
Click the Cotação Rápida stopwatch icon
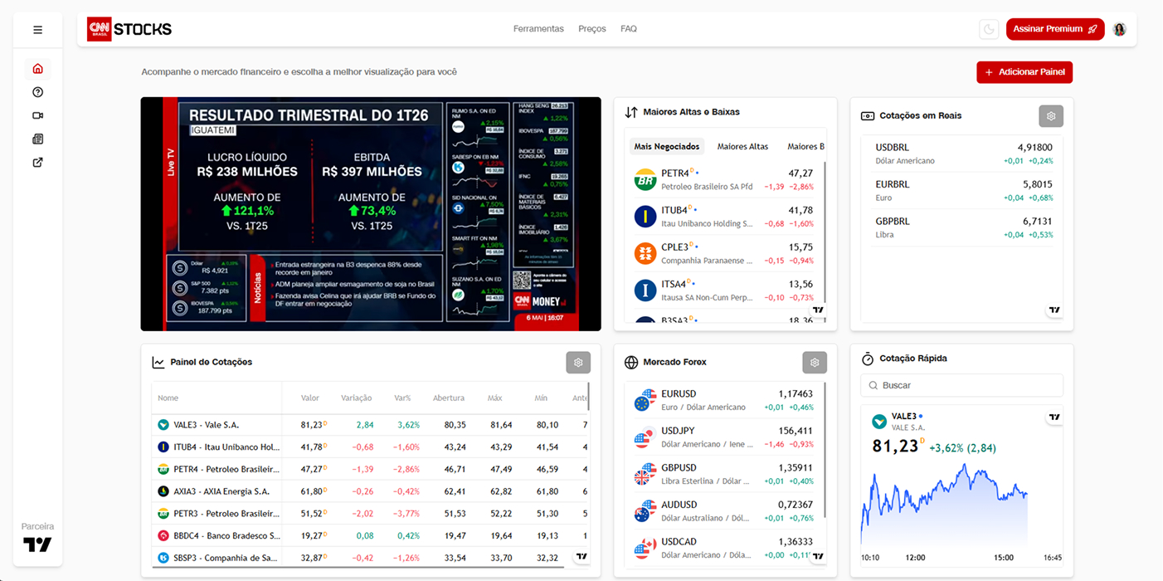coord(868,359)
